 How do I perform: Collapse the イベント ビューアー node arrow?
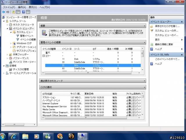(7, 28)
